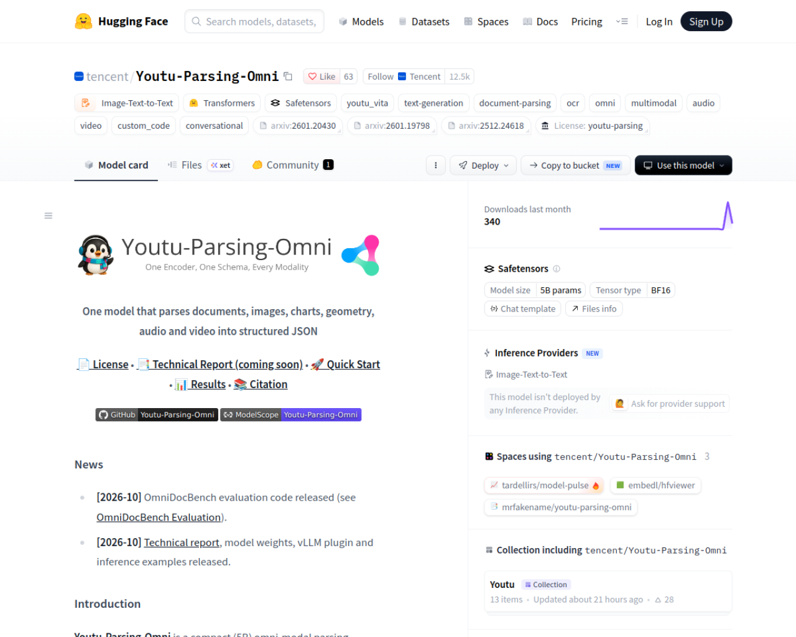Open the Quick Start link

pyautogui.click(x=346, y=365)
